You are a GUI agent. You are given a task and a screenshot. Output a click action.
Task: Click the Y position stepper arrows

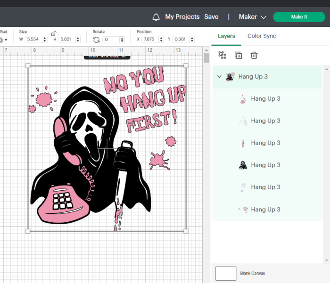[x=192, y=39]
